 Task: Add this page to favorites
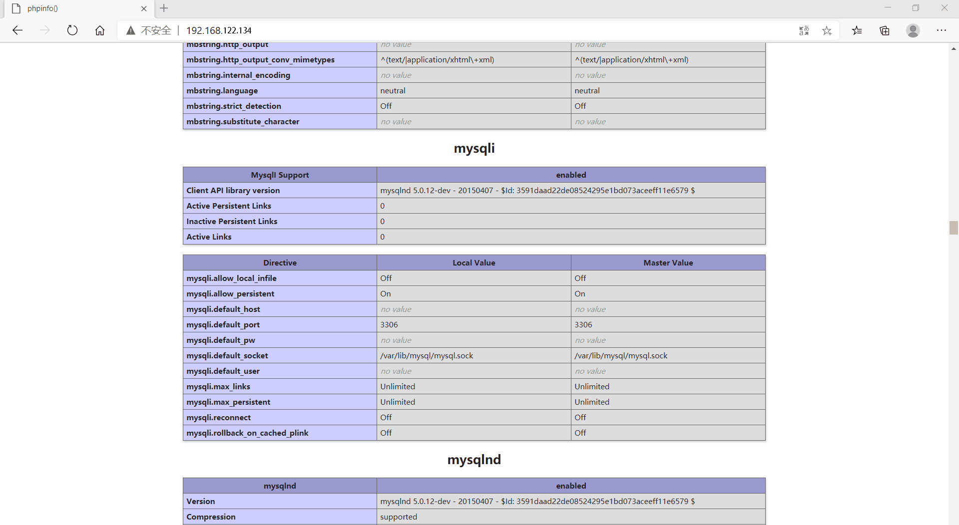coord(827,30)
